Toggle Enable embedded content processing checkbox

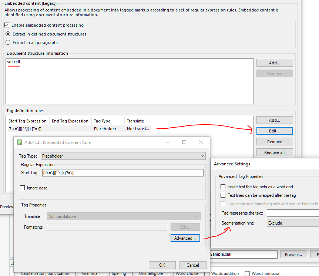(7, 25)
